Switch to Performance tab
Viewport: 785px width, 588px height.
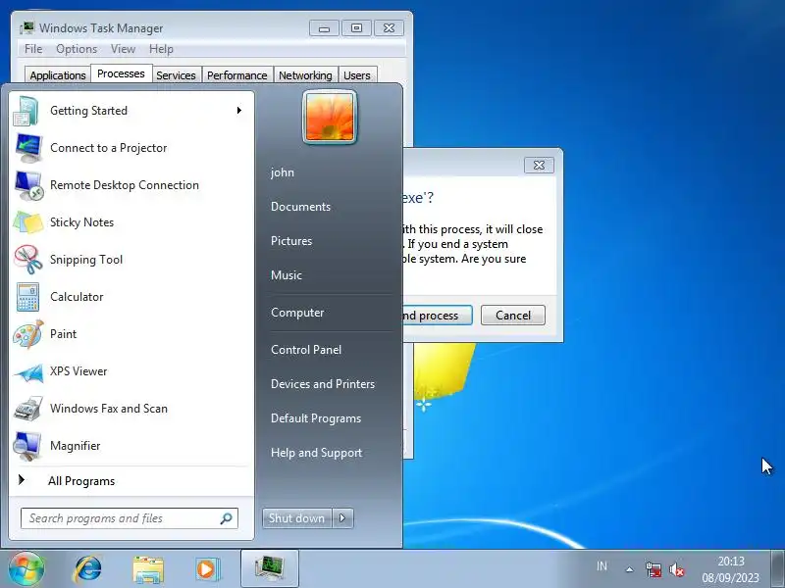(237, 75)
